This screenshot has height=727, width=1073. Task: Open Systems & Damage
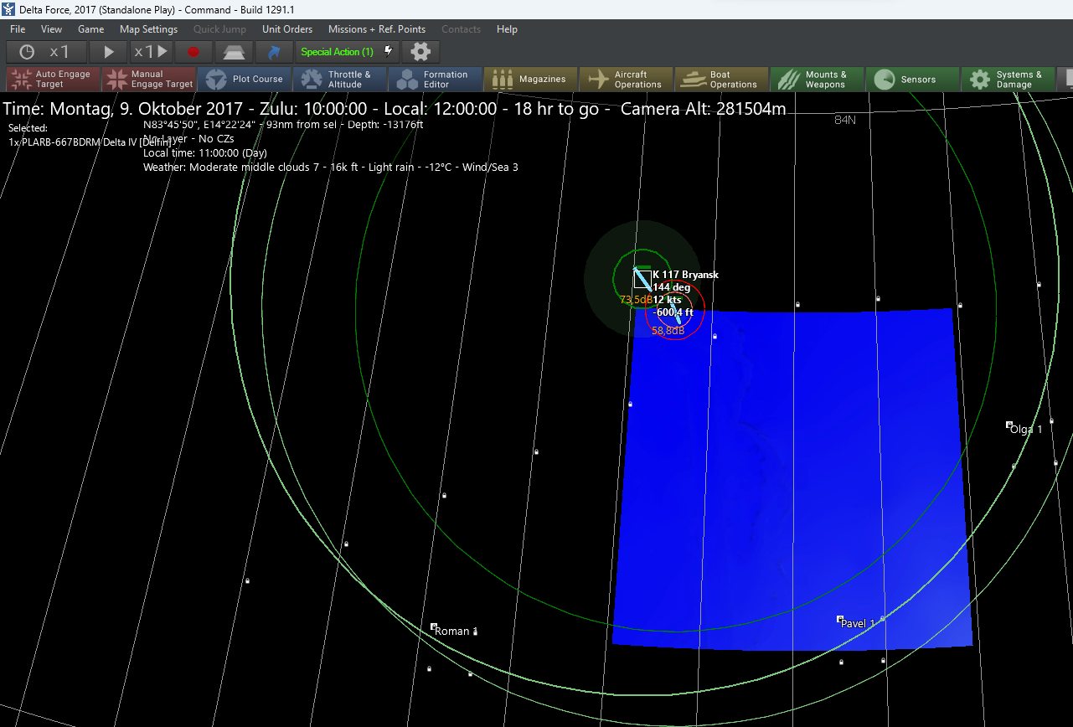pos(1008,80)
